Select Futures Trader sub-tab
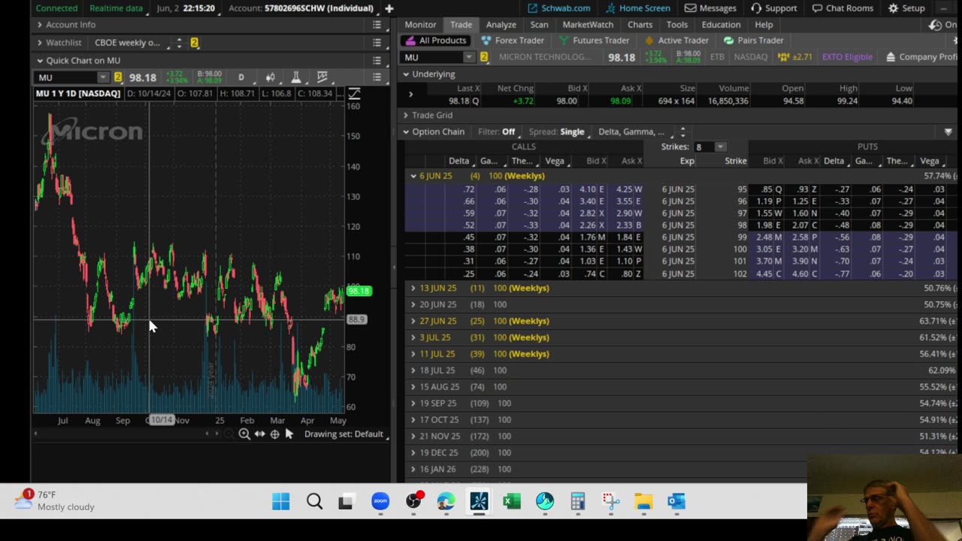962x541 pixels. point(594,41)
